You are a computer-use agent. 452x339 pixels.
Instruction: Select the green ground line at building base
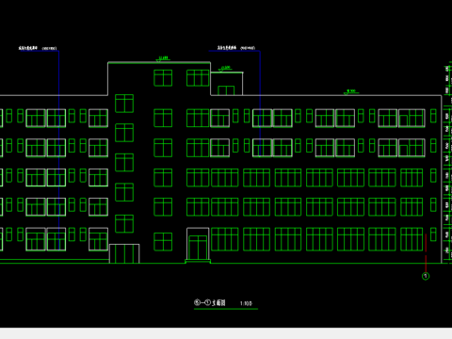tap(223, 263)
